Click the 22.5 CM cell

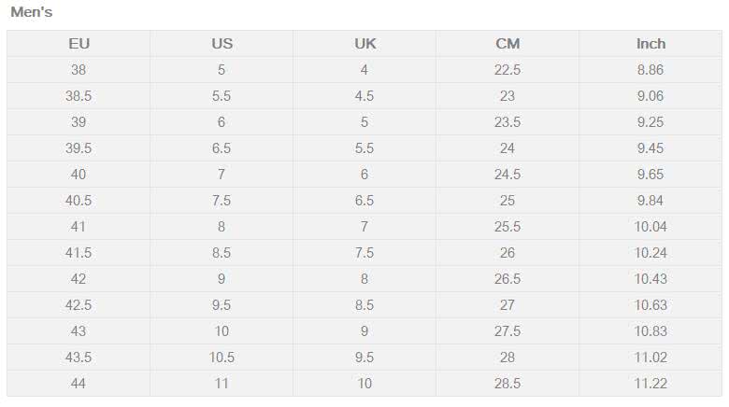pyautogui.click(x=507, y=70)
